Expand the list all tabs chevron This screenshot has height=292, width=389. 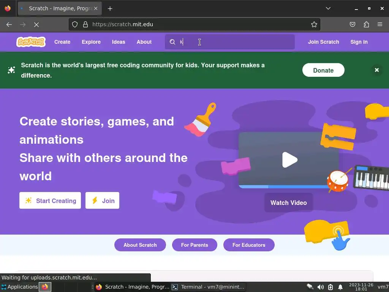pyautogui.click(x=328, y=8)
